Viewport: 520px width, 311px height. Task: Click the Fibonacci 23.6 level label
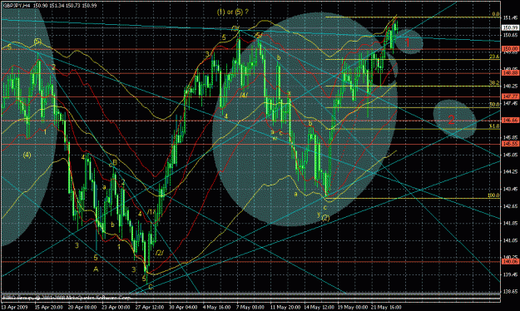click(x=494, y=57)
